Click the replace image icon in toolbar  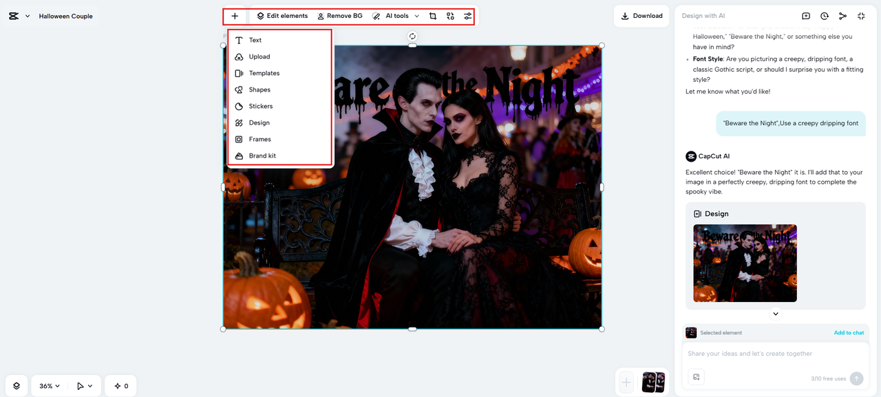pos(450,16)
